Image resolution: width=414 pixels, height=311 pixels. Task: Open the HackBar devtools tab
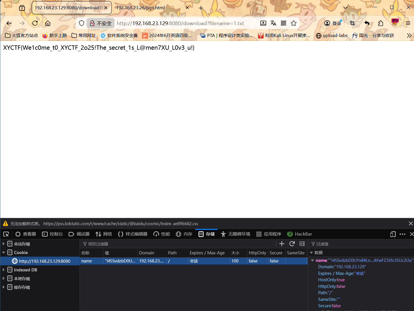tap(300, 234)
